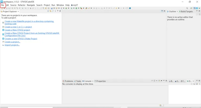Open the File menu

pyautogui.click(x=2, y=5)
